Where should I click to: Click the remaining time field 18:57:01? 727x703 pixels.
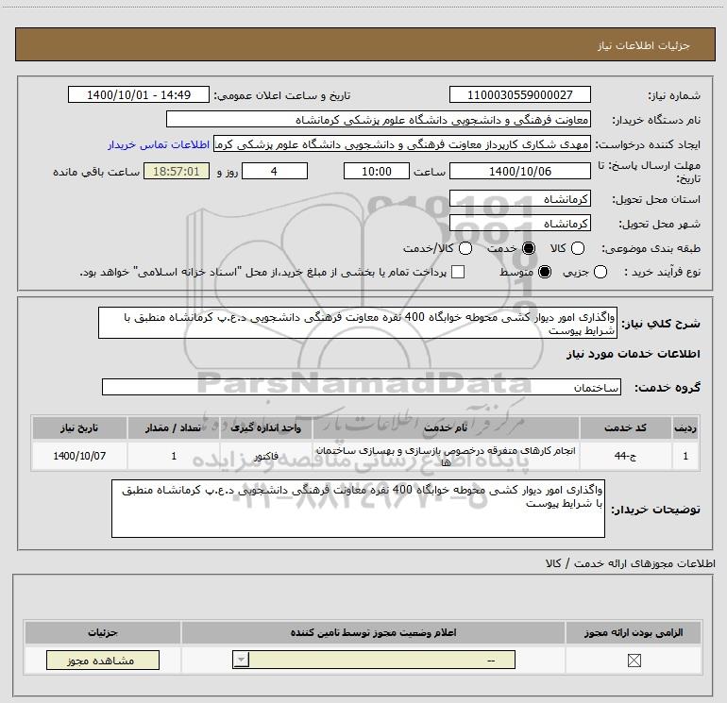point(177,171)
